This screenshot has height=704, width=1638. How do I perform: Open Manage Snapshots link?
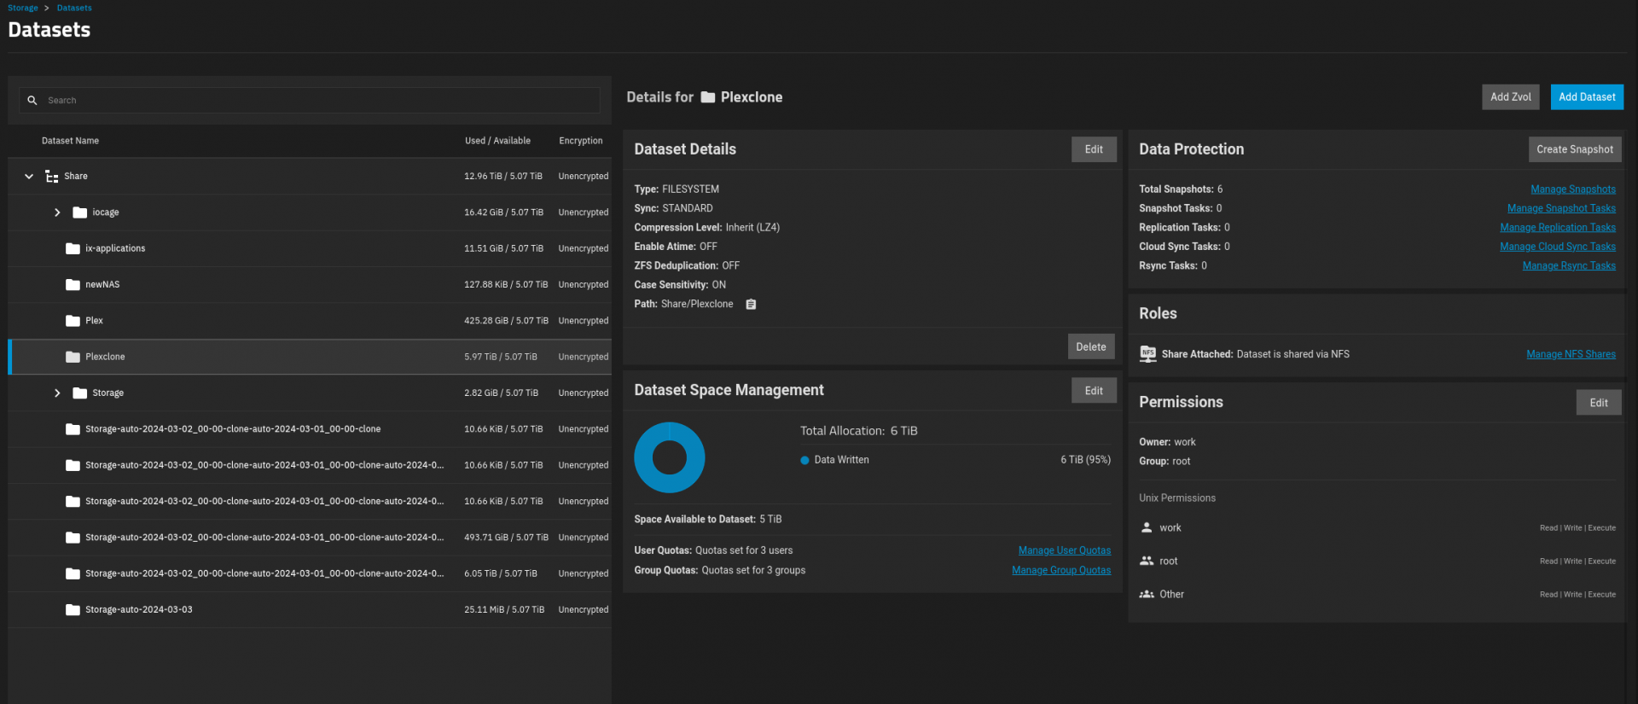[1573, 189]
